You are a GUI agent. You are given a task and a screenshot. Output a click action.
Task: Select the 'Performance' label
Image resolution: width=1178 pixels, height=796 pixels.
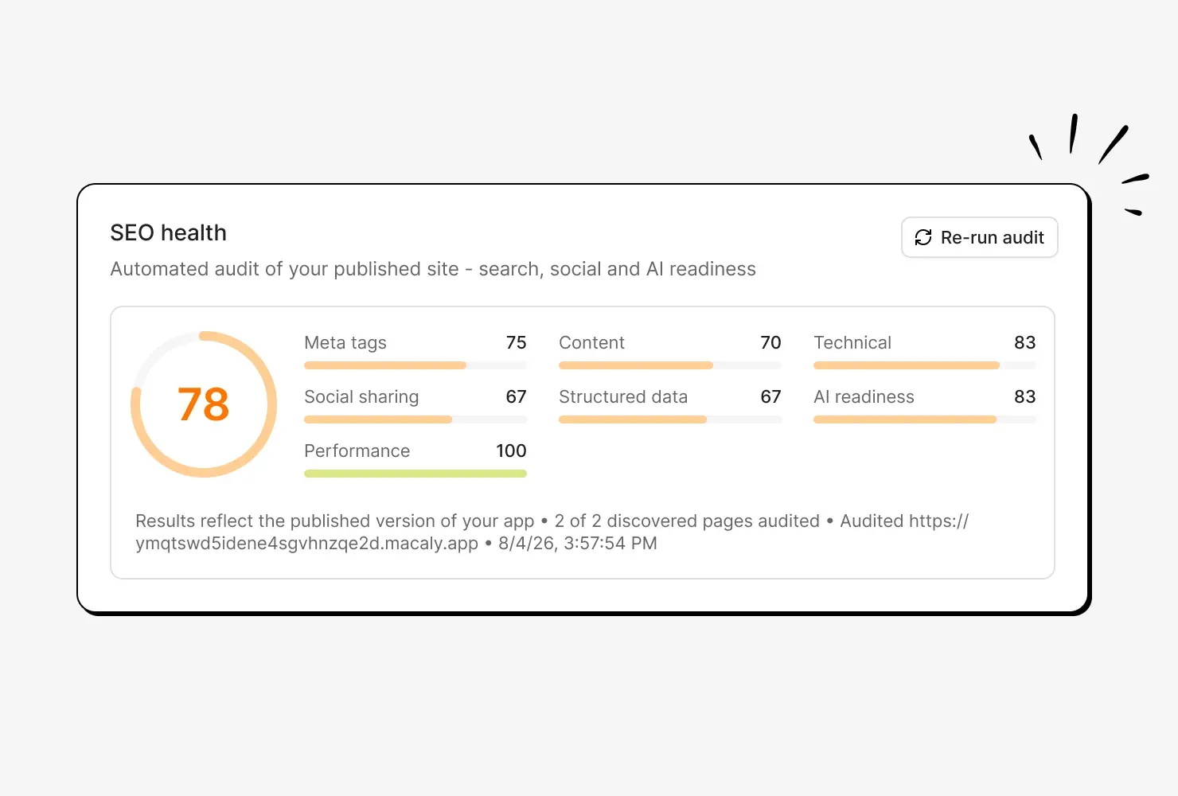pos(357,451)
